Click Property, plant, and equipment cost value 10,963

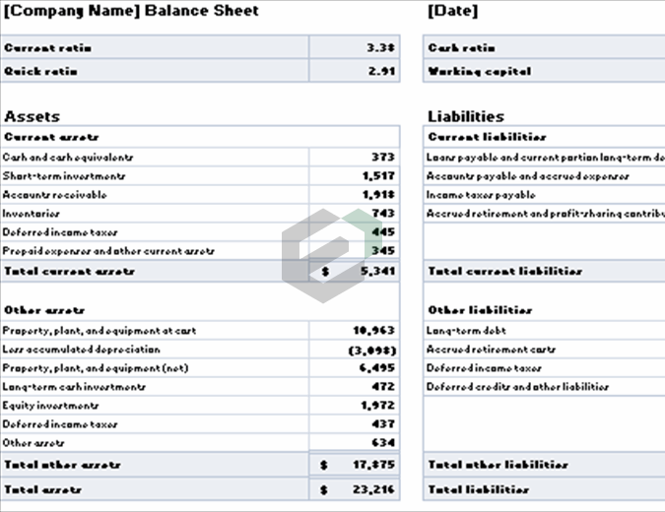pos(373,331)
